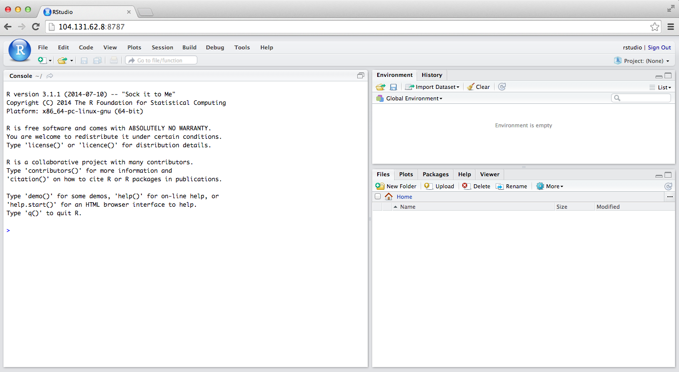Click the load workspace icon in Environment
Image resolution: width=679 pixels, height=372 pixels.
click(381, 87)
